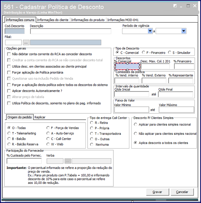This screenshot has width=201, height=203.
Task: Click the Valor Mínimo field
Action: click(131, 110)
